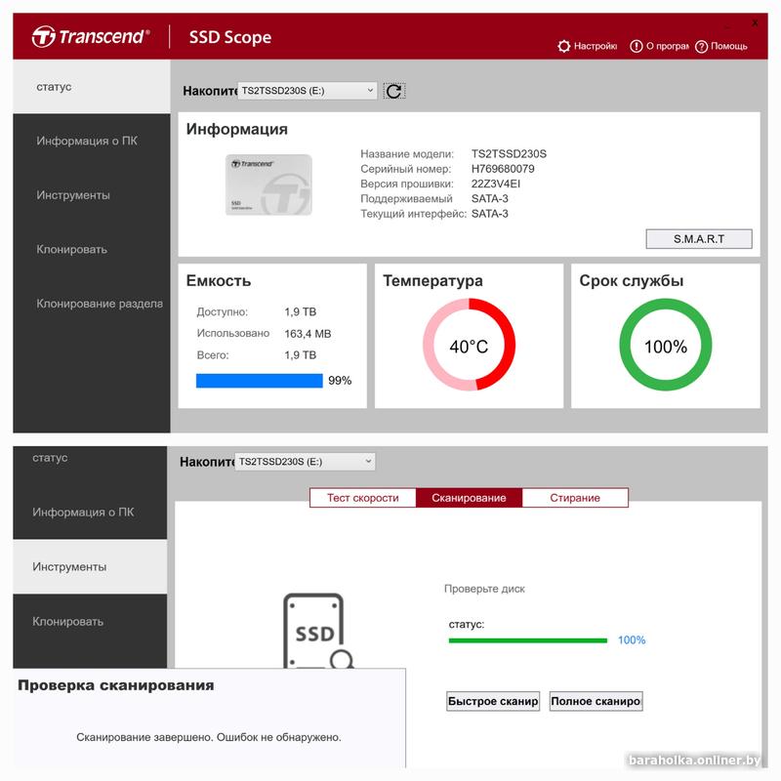The height and width of the screenshot is (781, 781).
Task: Click the 100% lifespan green gauge
Action: (666, 345)
